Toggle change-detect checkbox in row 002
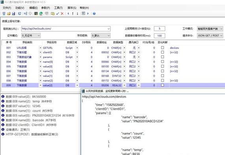 163,52
